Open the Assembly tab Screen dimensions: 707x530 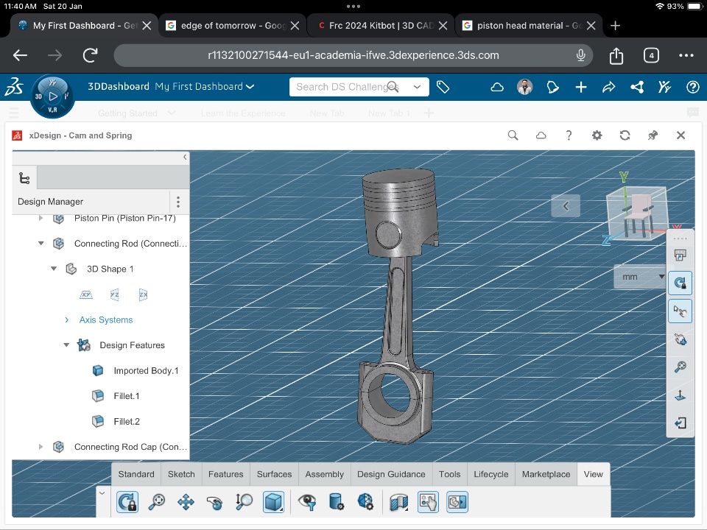(x=324, y=474)
